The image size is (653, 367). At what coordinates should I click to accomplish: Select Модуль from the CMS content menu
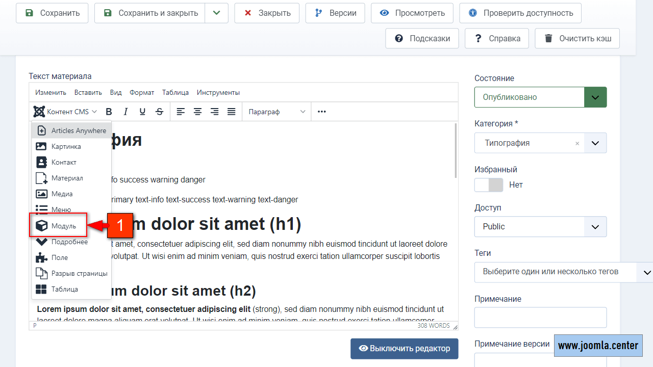point(63,226)
